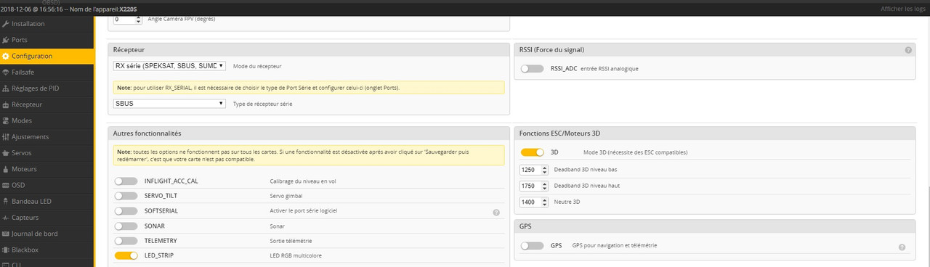Enable RSSI_ADC analog input toggle
This screenshot has height=267, width=930.
point(532,69)
